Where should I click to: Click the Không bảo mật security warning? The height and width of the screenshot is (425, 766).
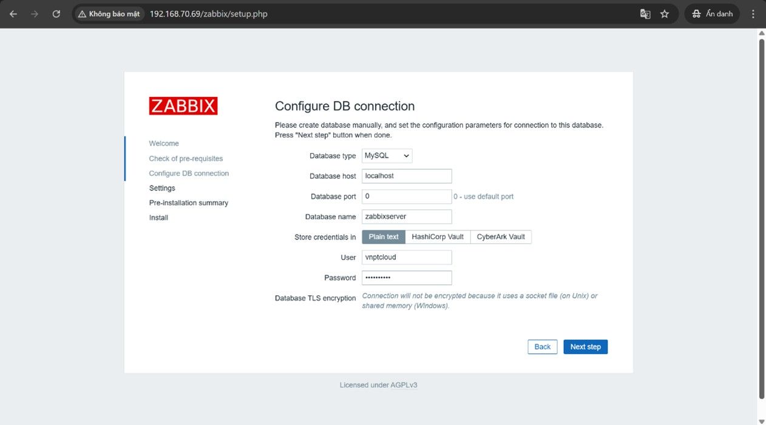(108, 14)
